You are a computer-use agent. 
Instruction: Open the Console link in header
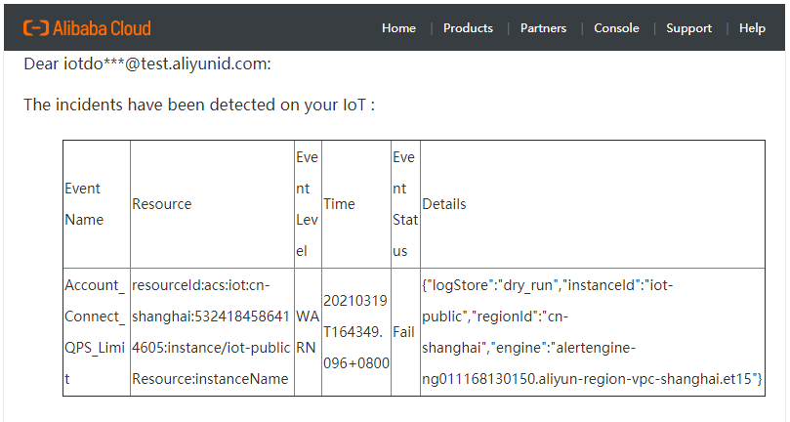click(x=616, y=28)
